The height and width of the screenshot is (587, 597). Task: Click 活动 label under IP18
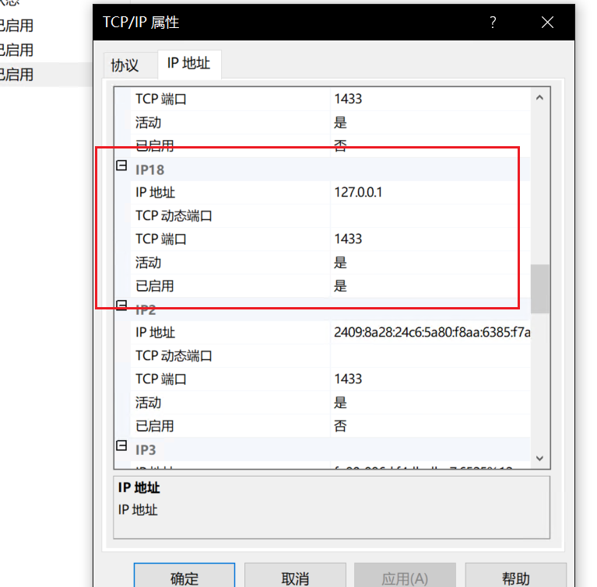148,263
